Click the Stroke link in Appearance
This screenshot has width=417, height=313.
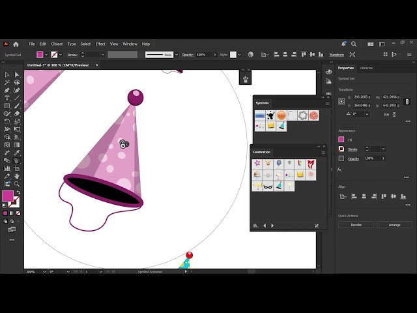pos(352,149)
